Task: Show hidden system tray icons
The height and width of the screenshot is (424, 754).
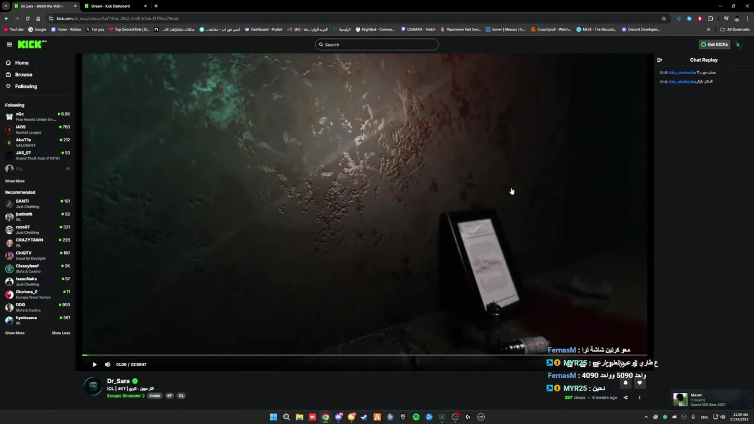Action: pos(646,417)
